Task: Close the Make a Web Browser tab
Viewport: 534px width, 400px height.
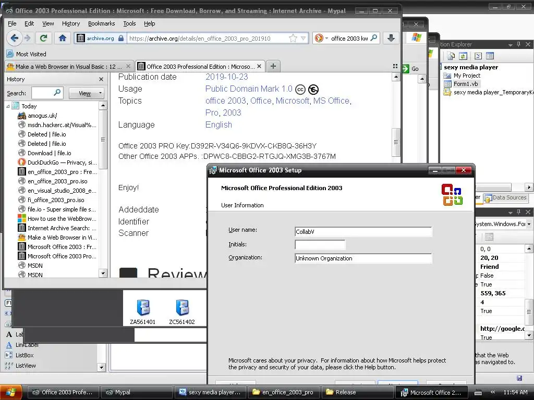Action: click(x=128, y=66)
